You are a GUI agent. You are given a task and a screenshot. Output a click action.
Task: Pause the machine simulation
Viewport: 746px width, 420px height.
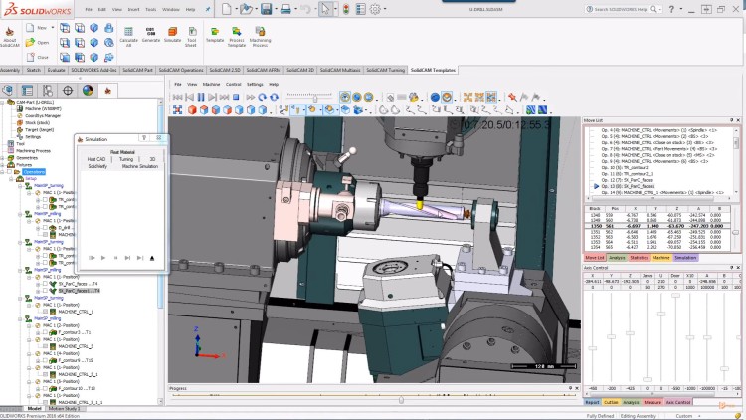(201, 97)
